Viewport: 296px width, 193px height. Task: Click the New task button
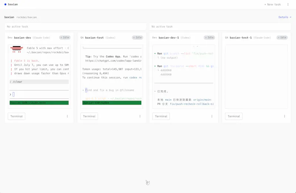[272, 4]
